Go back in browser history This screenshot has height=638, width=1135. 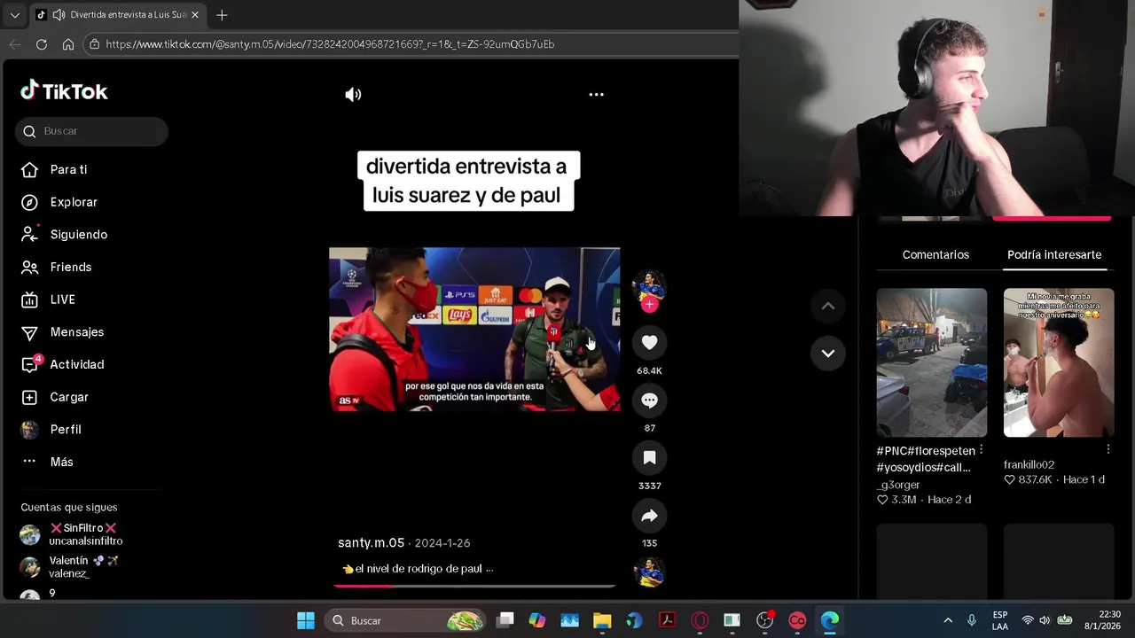15,44
